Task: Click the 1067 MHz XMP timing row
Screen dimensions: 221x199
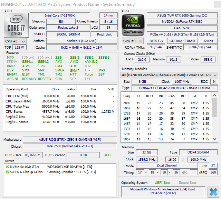Action: click(166, 139)
